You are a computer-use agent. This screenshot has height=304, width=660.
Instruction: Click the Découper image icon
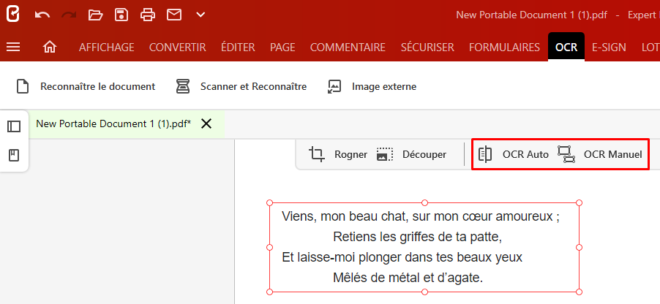point(385,154)
